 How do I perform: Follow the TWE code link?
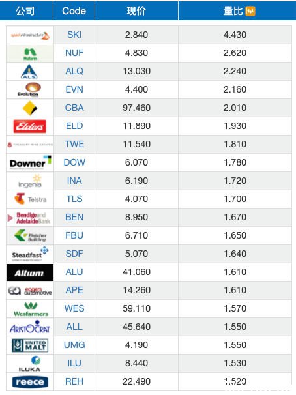74,144
